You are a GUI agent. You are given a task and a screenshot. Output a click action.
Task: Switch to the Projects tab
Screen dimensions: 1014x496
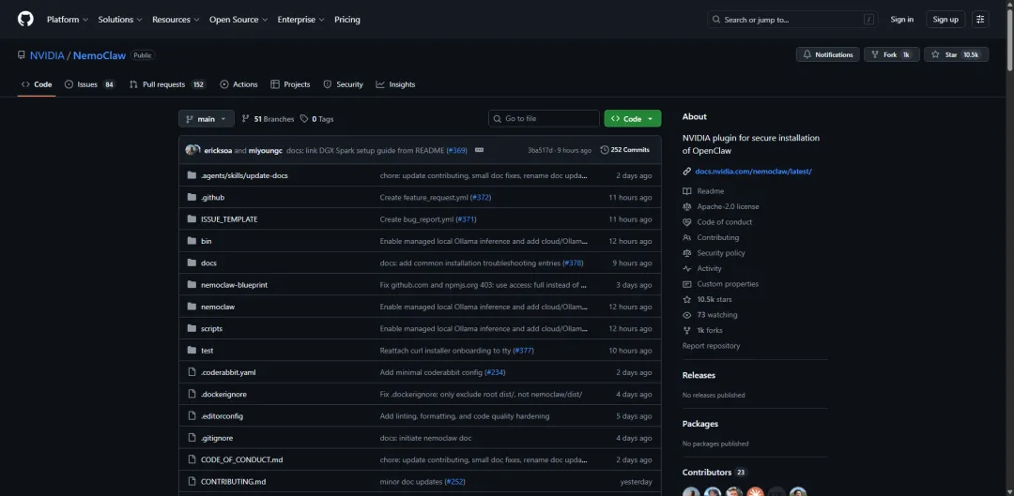click(x=290, y=84)
